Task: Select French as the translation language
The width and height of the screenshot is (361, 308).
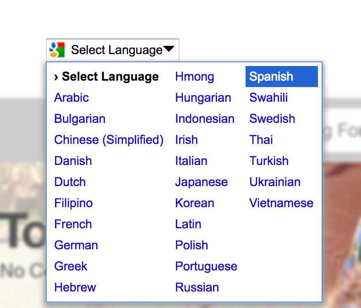Action: point(73,224)
